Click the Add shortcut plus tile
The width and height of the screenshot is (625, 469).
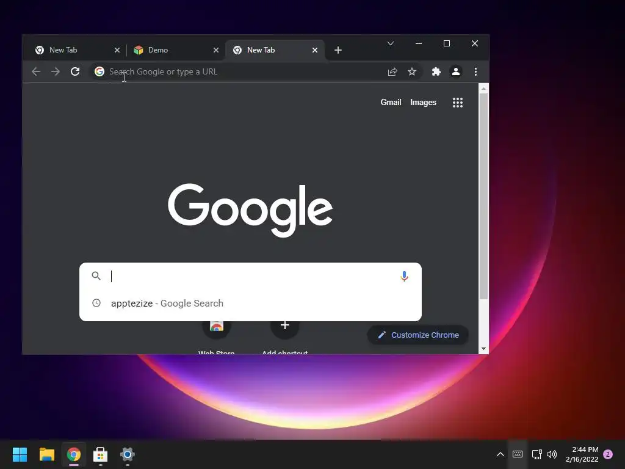[x=284, y=325]
